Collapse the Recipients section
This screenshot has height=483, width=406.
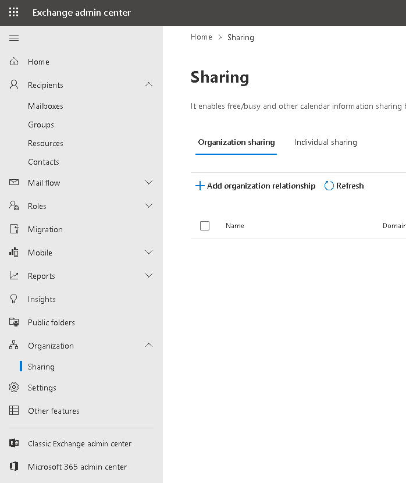click(x=149, y=84)
